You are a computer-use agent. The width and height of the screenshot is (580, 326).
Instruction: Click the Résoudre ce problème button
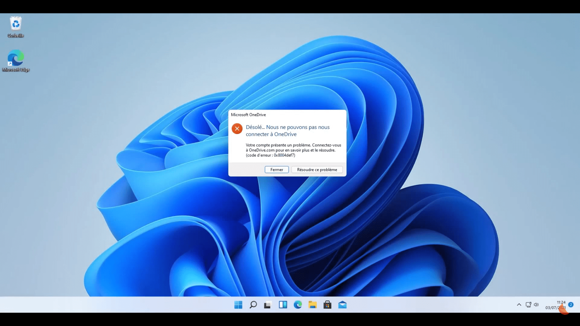tap(317, 170)
